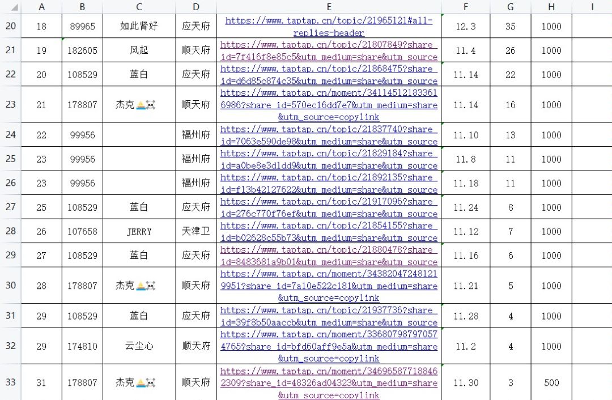This screenshot has width=612, height=400.
Task: Select column E header
Action: (x=329, y=7)
